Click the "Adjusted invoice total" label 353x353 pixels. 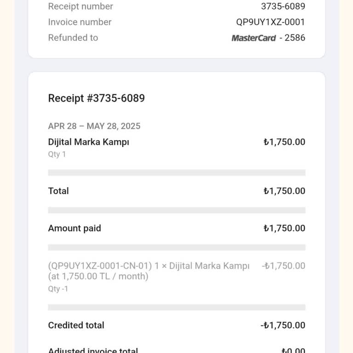tap(93, 351)
